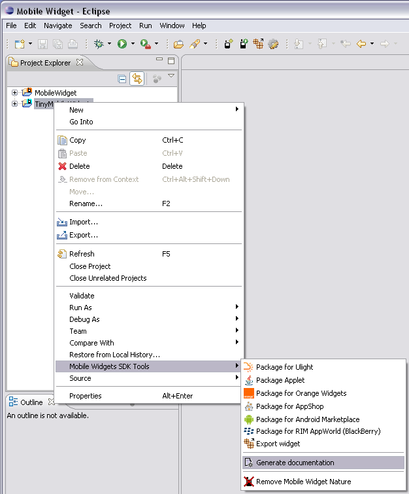
Task: Select Package for AppShop
Action: point(323,406)
